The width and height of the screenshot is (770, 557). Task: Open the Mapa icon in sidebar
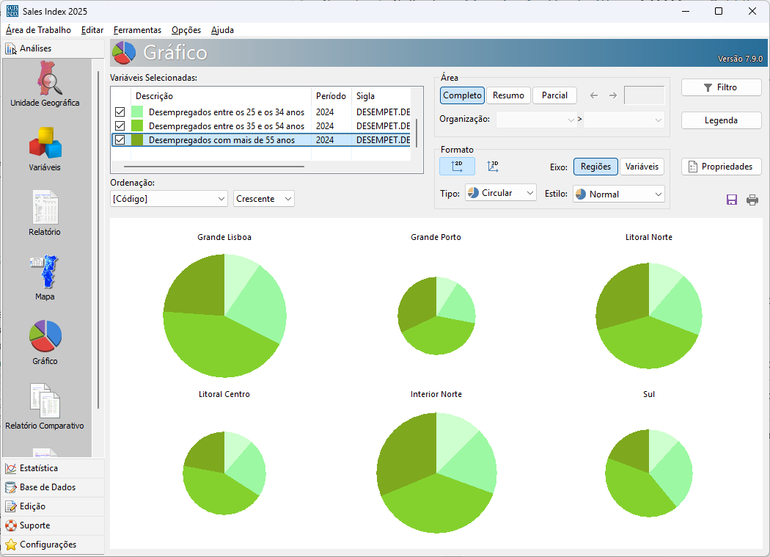click(45, 273)
